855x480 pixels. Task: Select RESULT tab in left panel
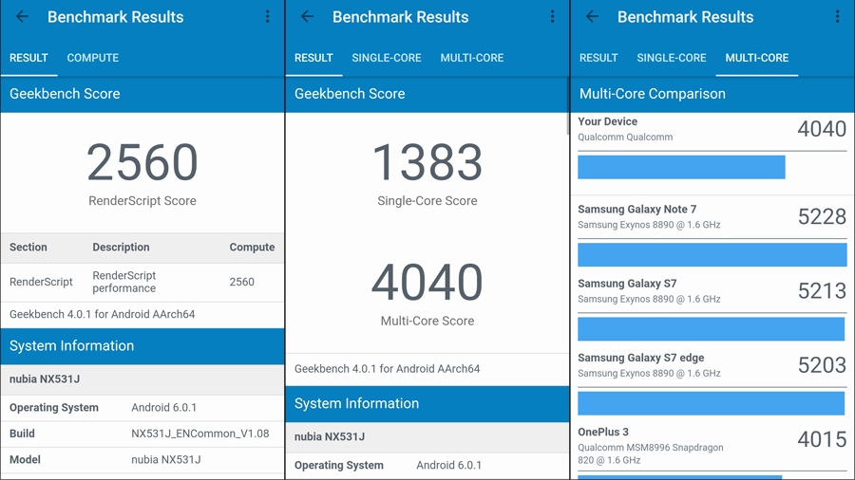(x=28, y=58)
